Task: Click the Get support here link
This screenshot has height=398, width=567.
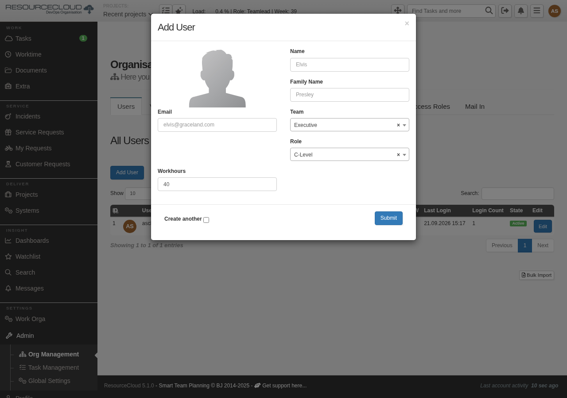Action: click(x=280, y=386)
